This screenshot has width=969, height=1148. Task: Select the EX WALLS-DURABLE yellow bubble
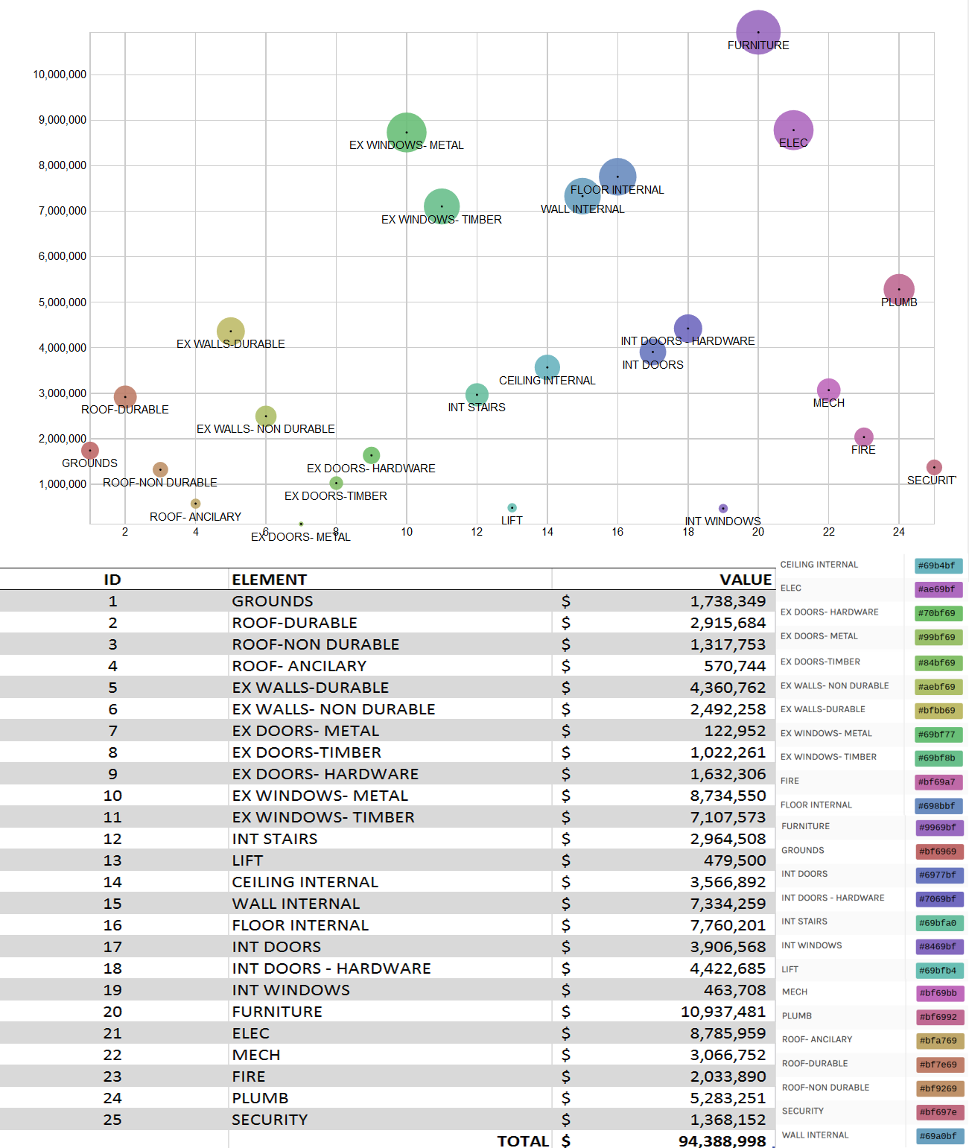coord(230,331)
